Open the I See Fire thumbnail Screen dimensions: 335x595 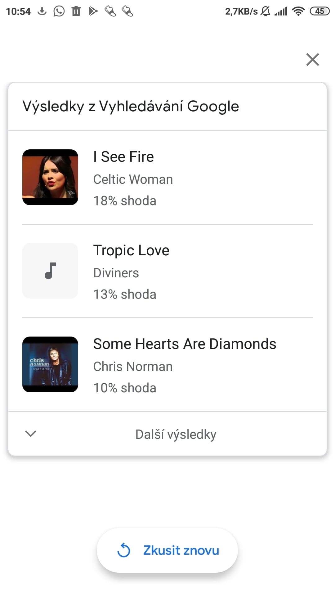pyautogui.click(x=50, y=177)
